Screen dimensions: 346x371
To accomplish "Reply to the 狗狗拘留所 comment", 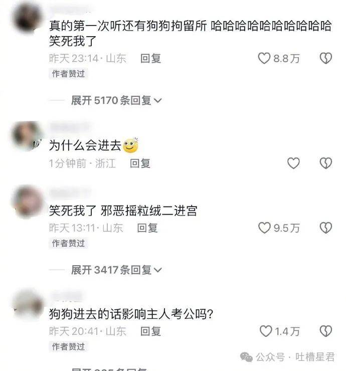I will point(150,59).
